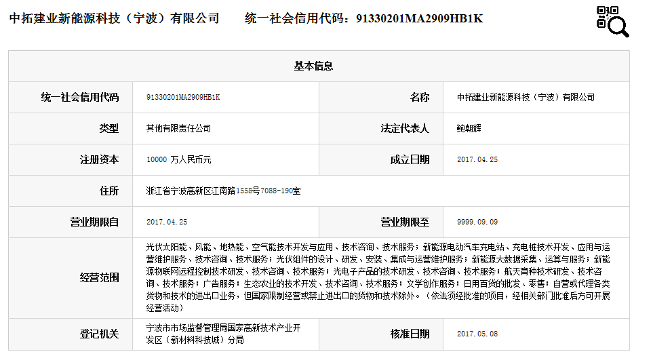The height and width of the screenshot is (354, 653).
Task: Click the QR code search icon
Action: tap(612, 22)
